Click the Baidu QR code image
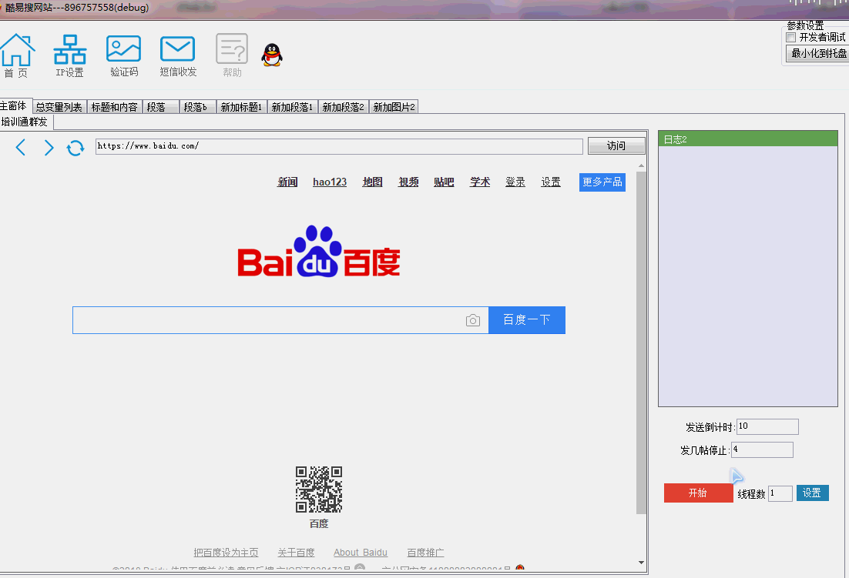The width and height of the screenshot is (849, 578). pyautogui.click(x=319, y=489)
